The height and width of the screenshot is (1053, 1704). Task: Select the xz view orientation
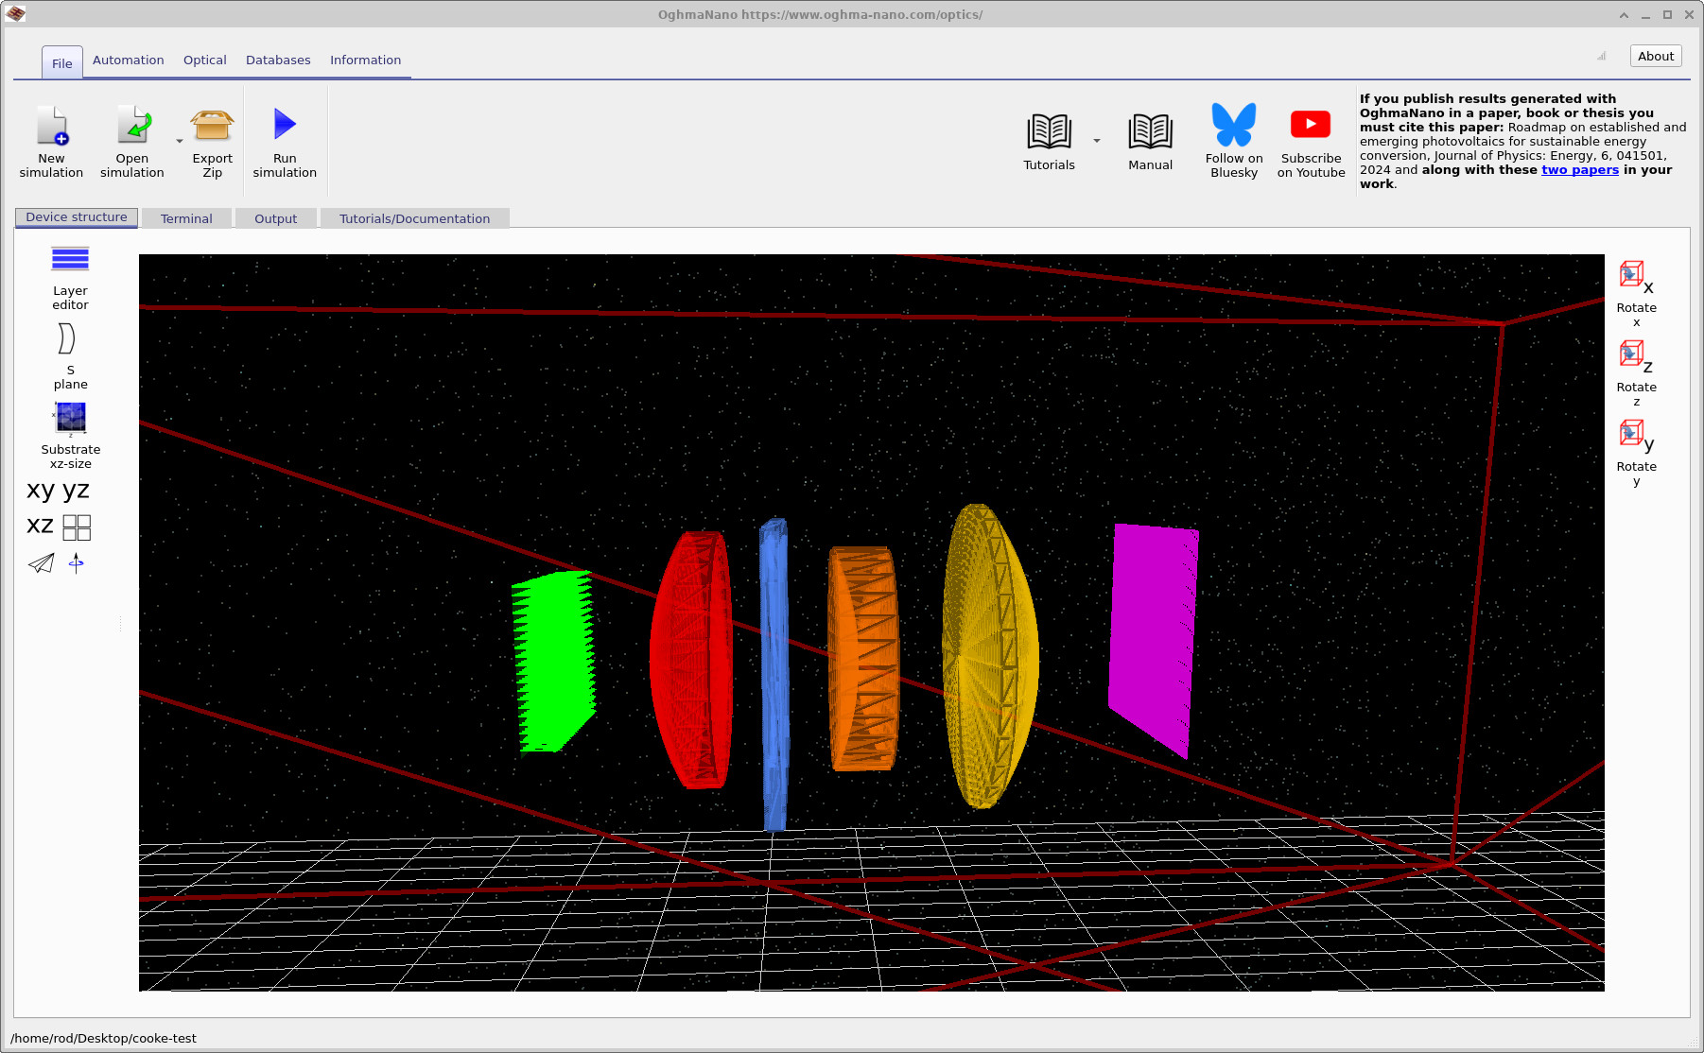coord(39,526)
